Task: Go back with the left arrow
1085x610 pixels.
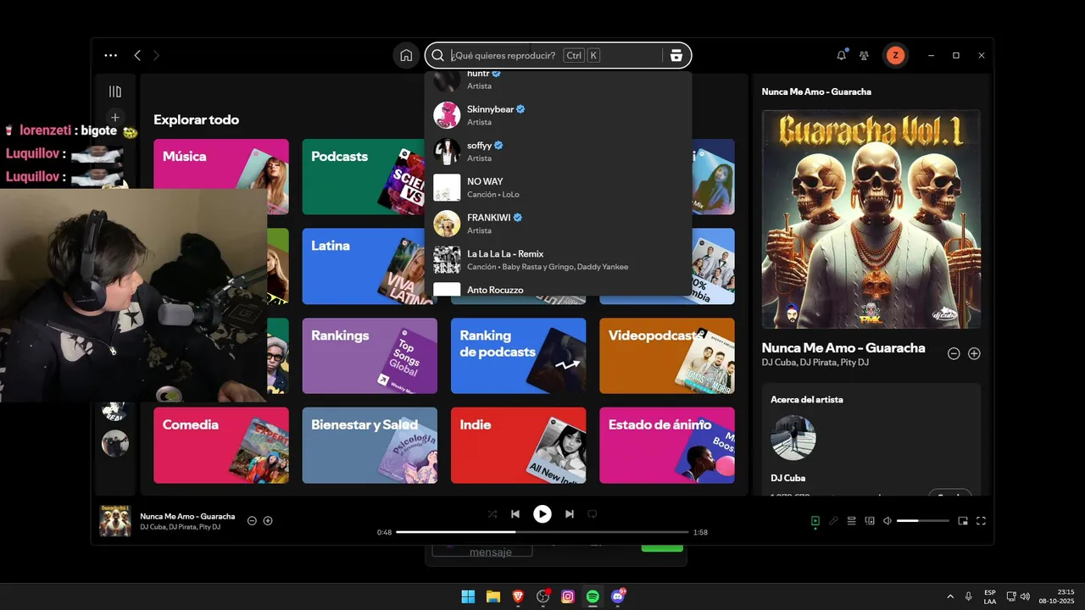Action: pos(137,55)
